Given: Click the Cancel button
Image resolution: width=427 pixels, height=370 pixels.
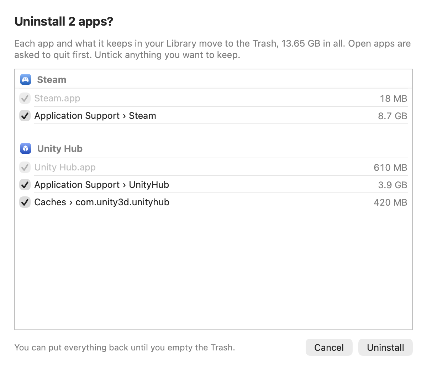Looking at the screenshot, I should pyautogui.click(x=329, y=347).
